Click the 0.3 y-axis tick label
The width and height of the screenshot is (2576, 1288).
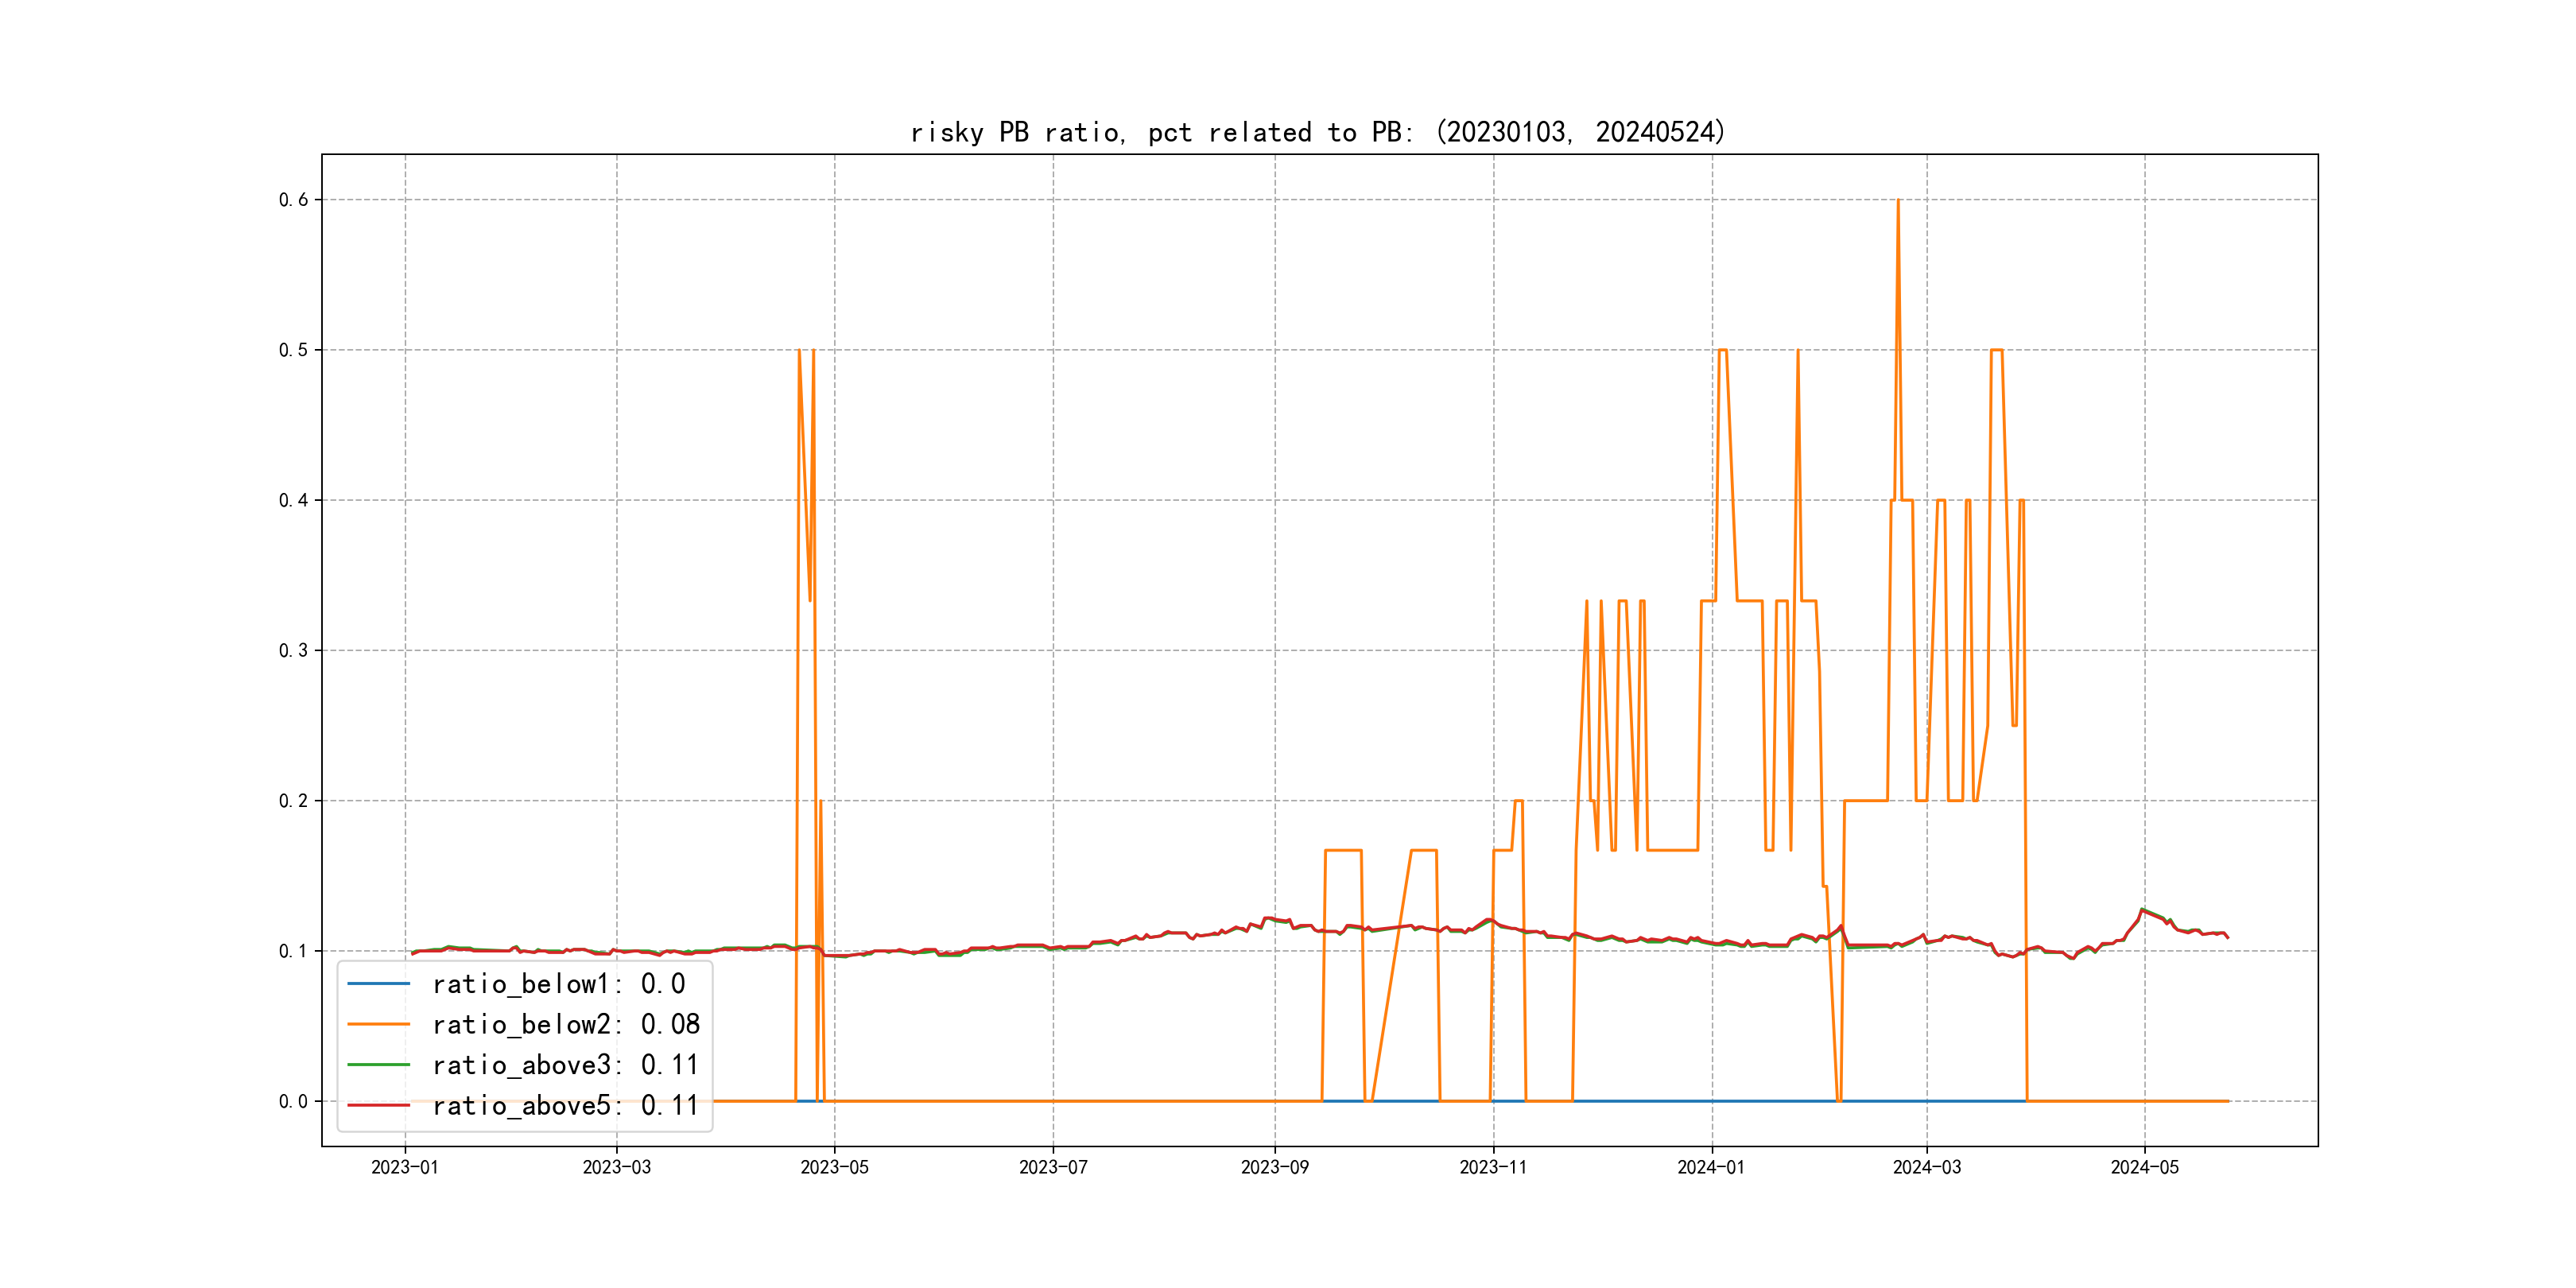[x=293, y=651]
